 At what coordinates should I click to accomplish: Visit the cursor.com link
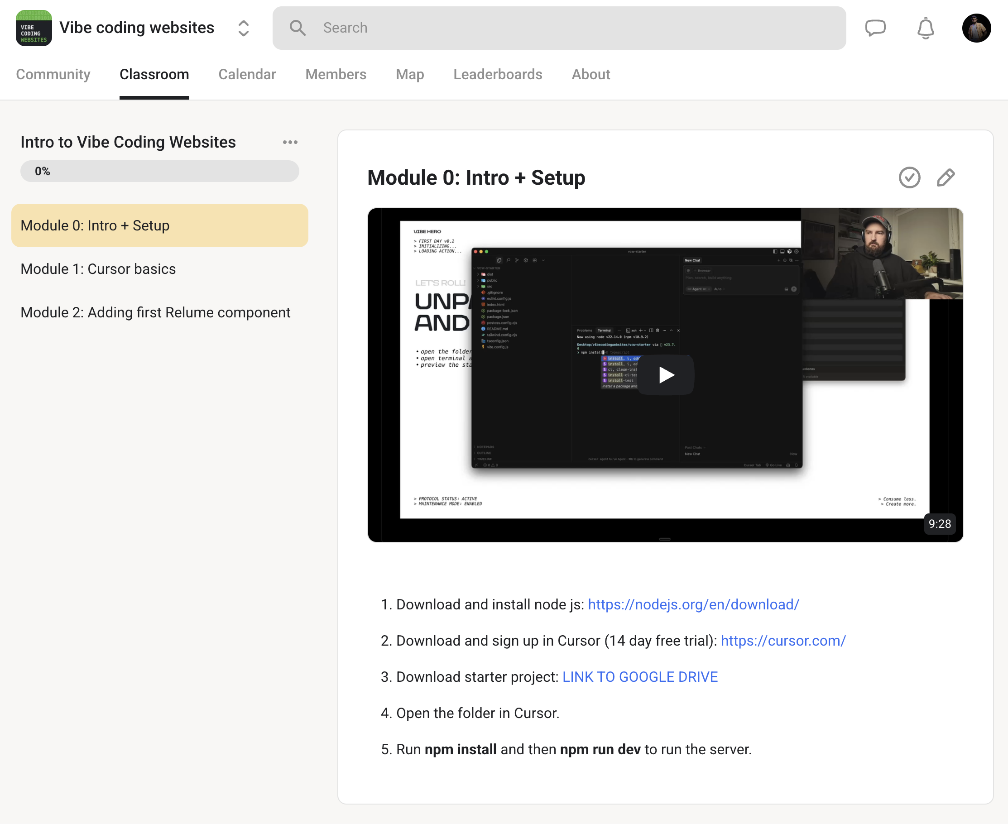click(x=783, y=641)
